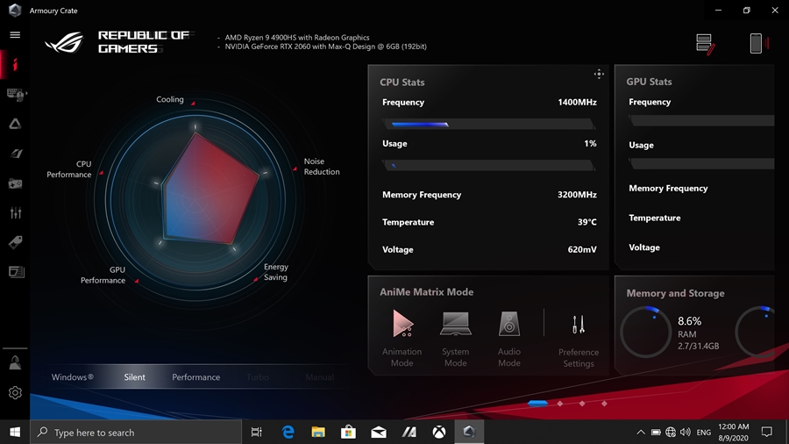Click the ENG language indicator

pyautogui.click(x=703, y=433)
